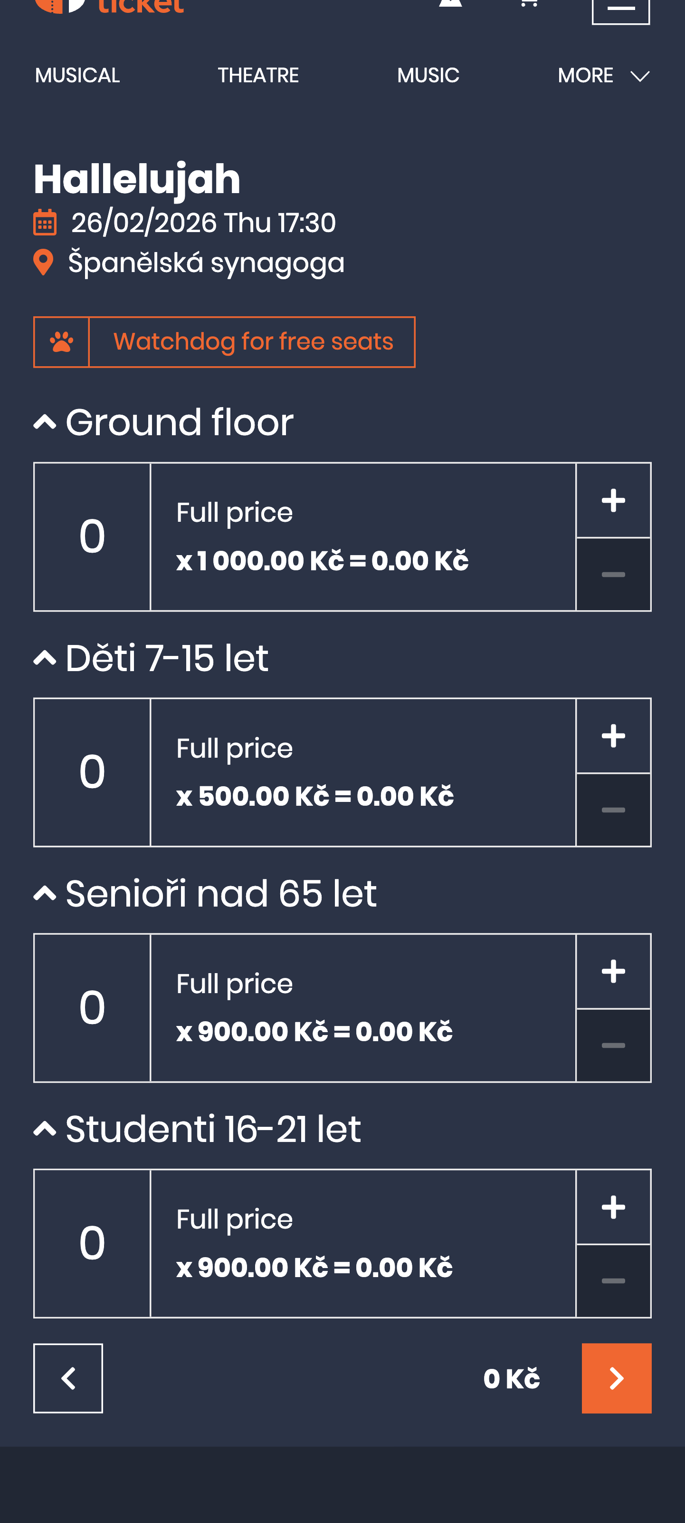685x1523 pixels.
Task: Go to the MUSICAL category
Action: 77,76
